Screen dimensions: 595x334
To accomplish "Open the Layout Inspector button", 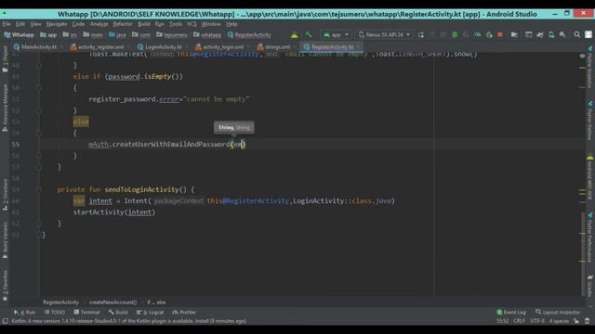I will 558,313.
